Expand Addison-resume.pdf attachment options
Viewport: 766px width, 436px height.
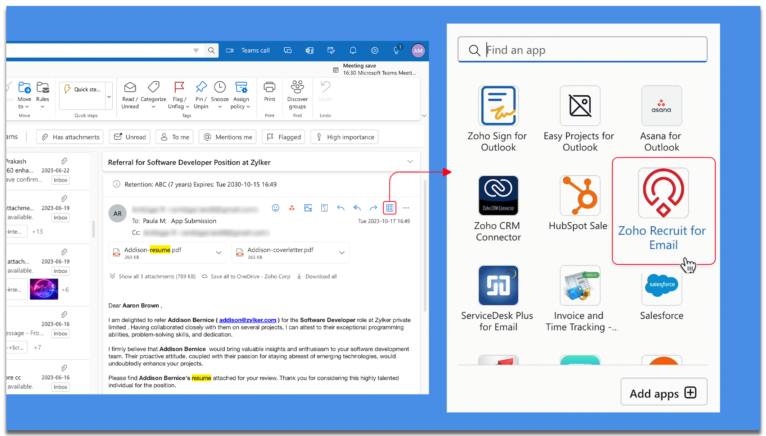click(219, 253)
